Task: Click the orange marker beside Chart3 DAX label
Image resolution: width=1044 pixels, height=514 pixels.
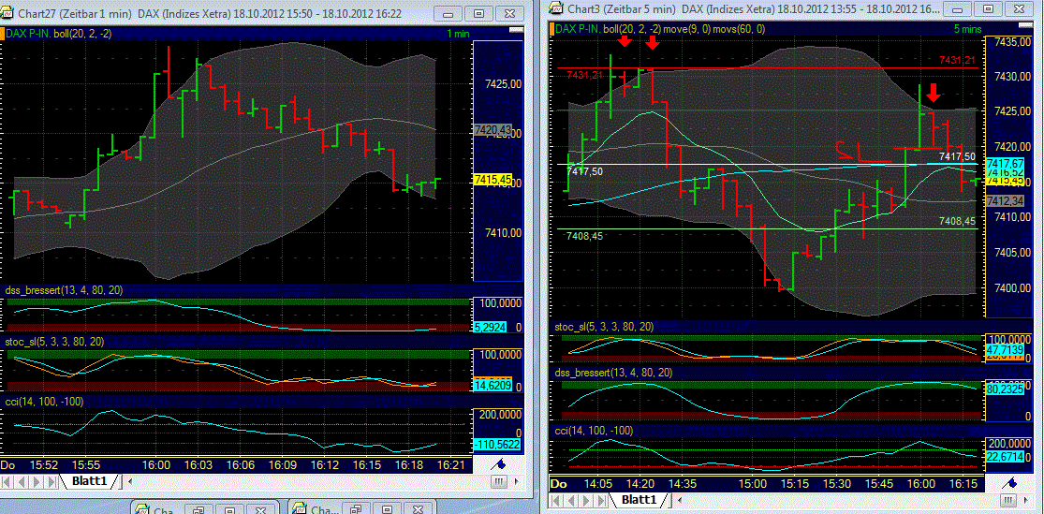Action: (551, 28)
